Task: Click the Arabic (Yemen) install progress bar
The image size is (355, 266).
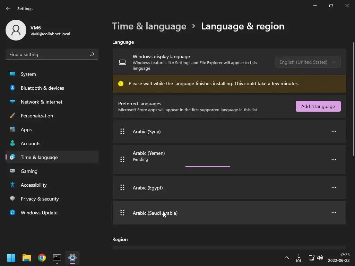Action: [x=207, y=166]
